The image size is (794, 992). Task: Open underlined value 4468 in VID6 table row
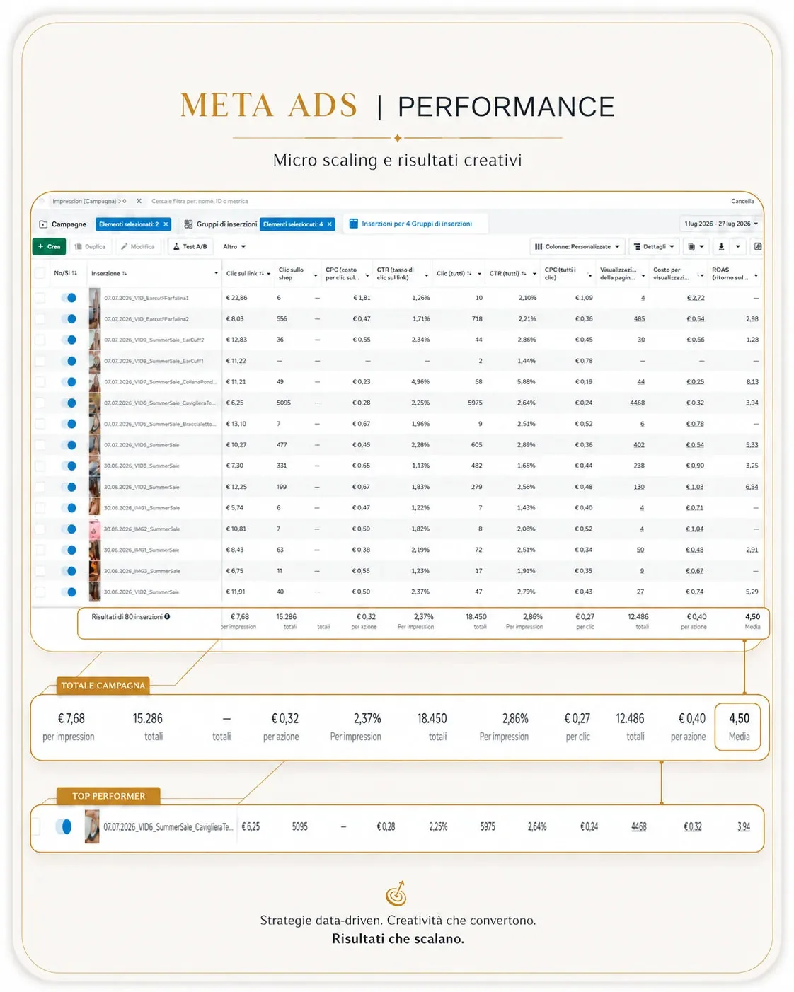[638, 403]
